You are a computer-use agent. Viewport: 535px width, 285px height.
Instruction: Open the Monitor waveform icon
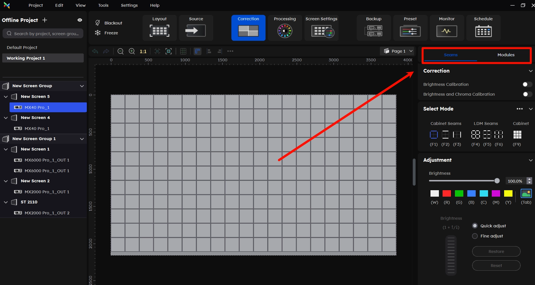point(446,31)
